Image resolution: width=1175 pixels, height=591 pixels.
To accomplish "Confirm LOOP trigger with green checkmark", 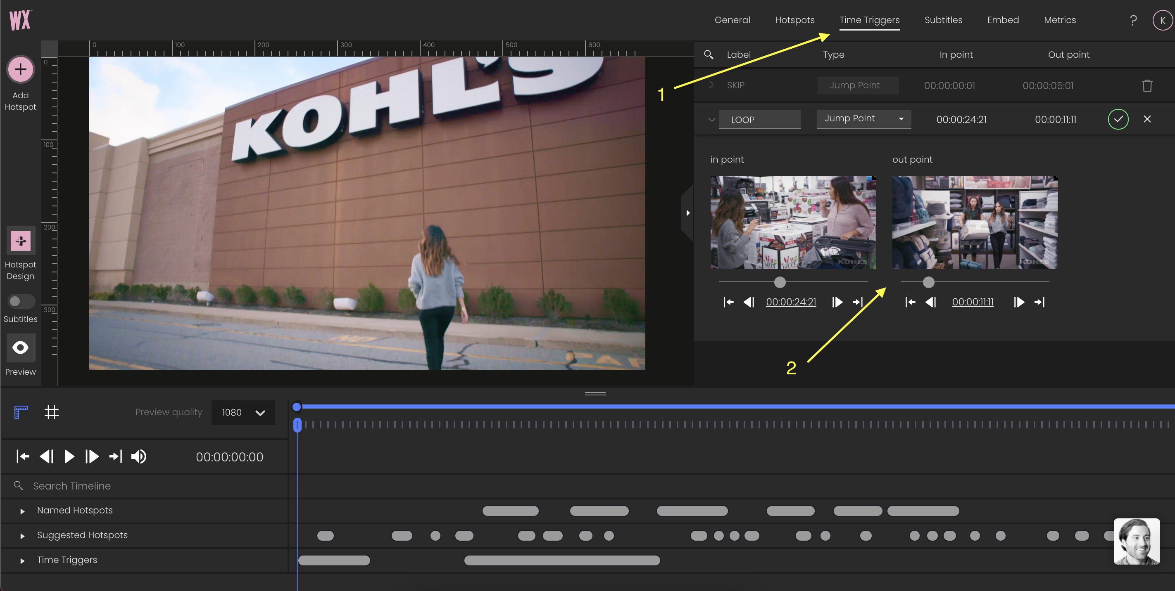I will (x=1118, y=119).
